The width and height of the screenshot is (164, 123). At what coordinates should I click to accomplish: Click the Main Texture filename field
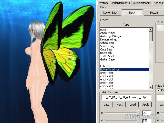126,98
